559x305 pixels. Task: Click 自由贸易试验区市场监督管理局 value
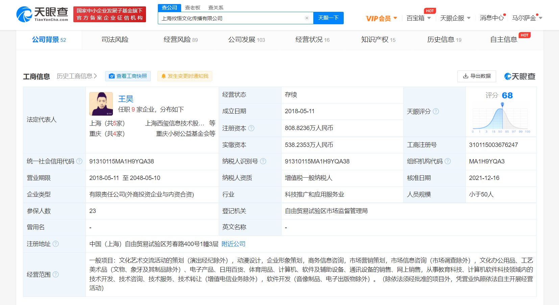point(326,211)
